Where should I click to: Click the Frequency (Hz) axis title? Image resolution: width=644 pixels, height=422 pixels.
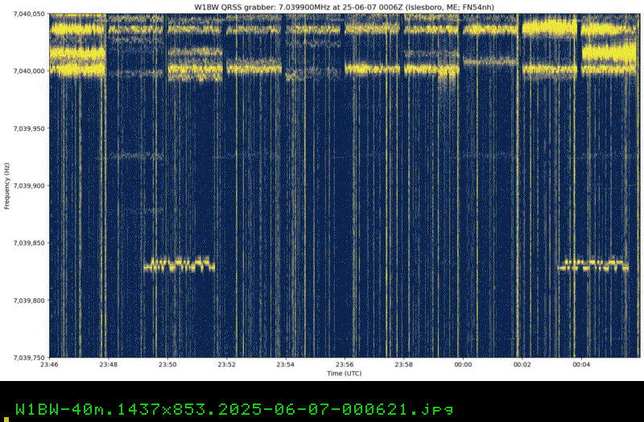pos(6,186)
